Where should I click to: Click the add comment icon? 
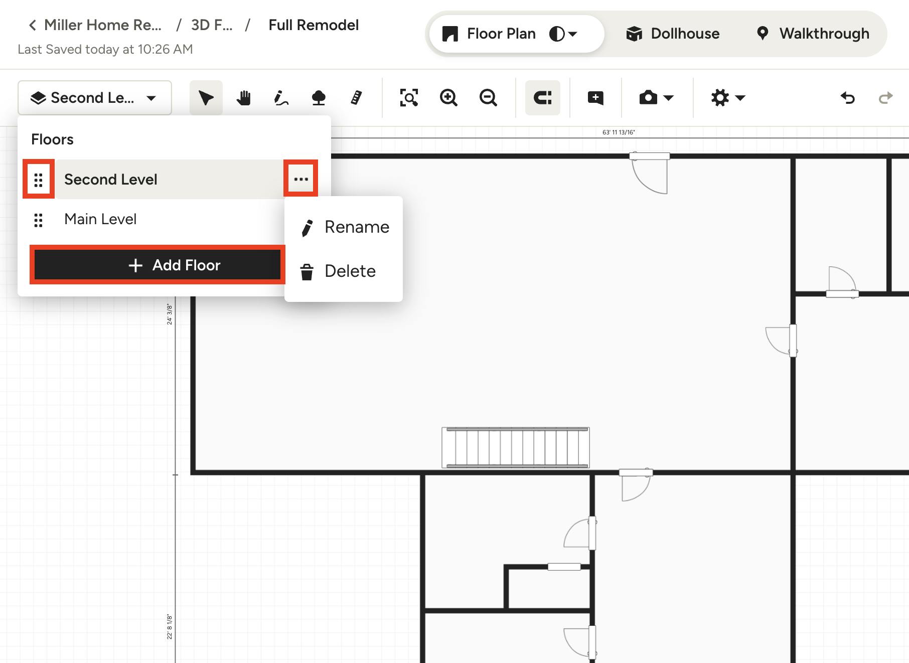595,98
